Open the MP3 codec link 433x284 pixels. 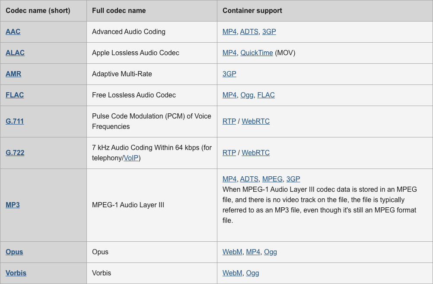point(13,205)
